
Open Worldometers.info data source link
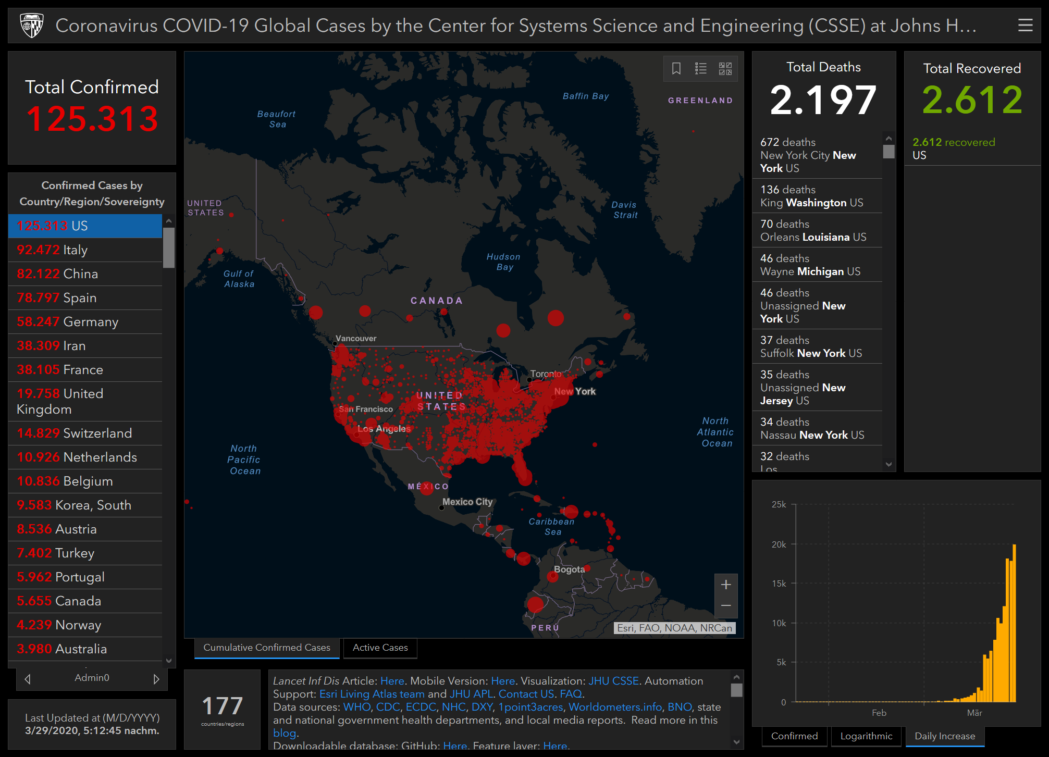615,707
